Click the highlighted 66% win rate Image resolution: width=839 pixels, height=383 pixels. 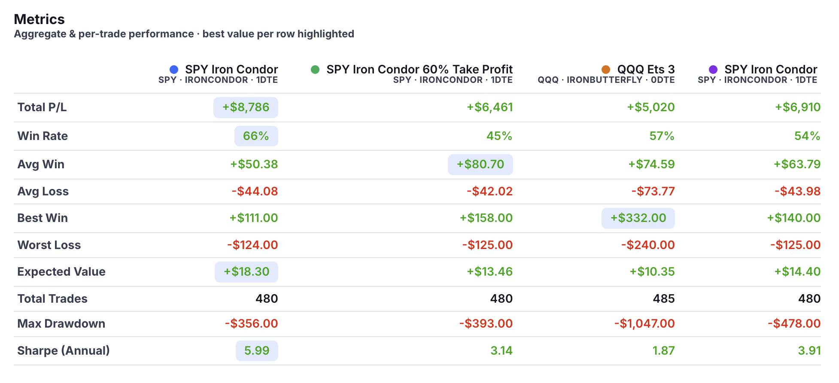256,136
